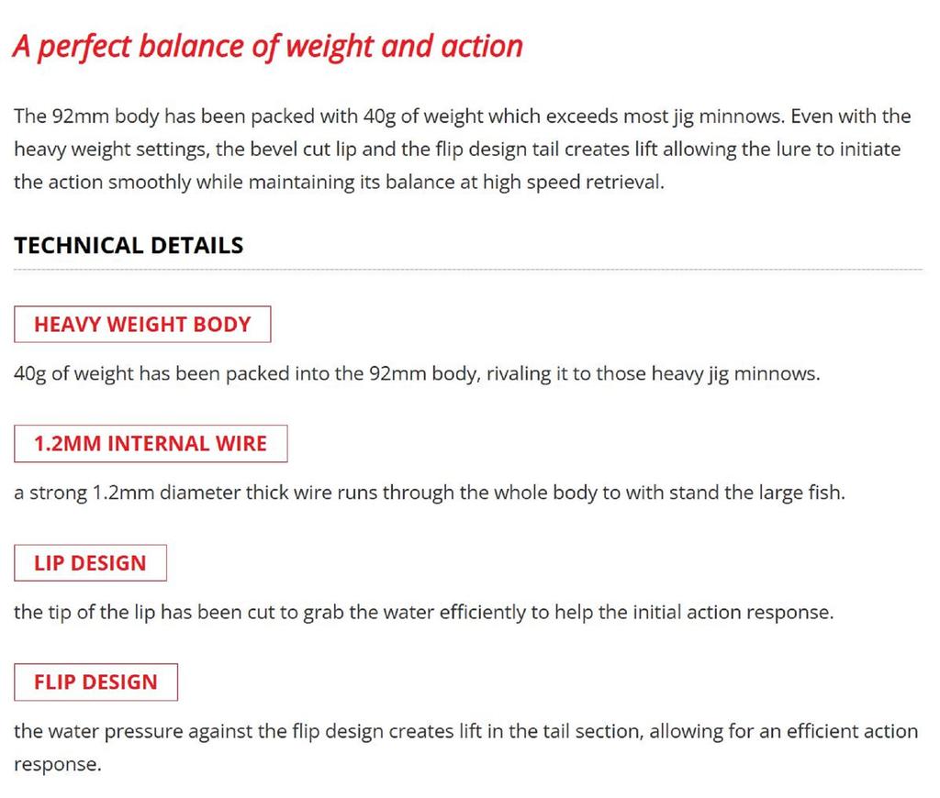Click the 1.2mm diameter thick wire sentence
This screenshot has width=940, height=798.
430,493
